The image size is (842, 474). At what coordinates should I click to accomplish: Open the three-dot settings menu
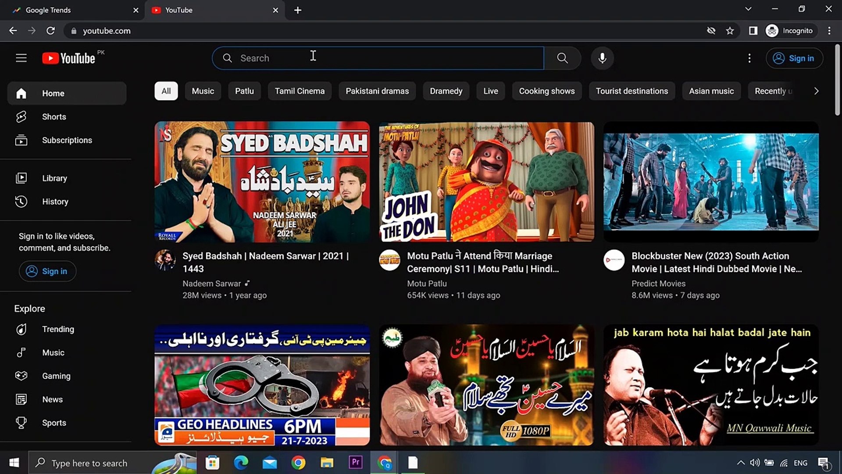[749, 58]
